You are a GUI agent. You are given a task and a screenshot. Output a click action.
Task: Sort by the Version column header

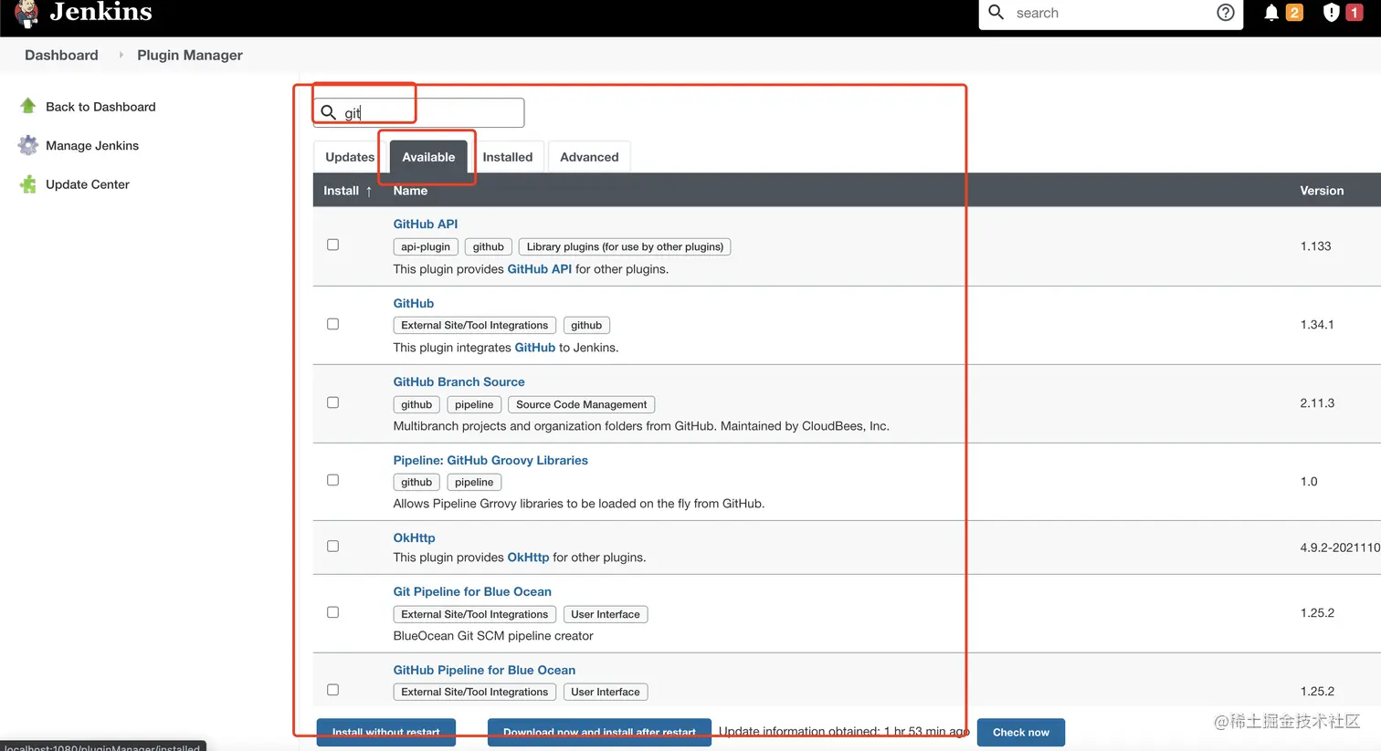pos(1322,191)
